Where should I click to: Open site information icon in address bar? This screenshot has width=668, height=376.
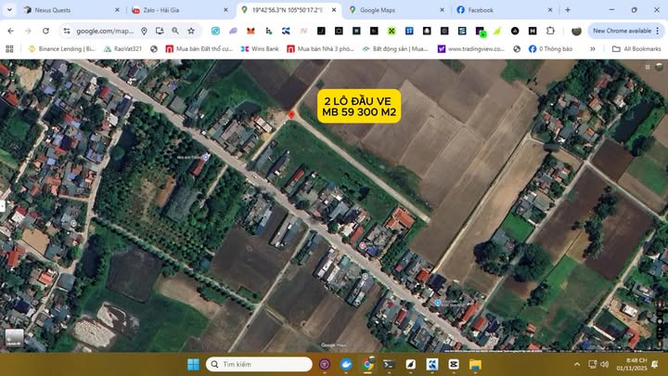pyautogui.click(x=67, y=31)
